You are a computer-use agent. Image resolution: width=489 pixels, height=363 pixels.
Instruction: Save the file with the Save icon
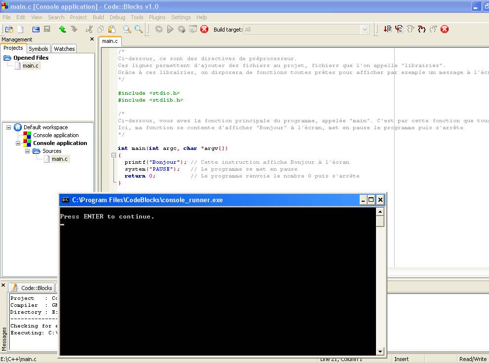[x=47, y=29]
